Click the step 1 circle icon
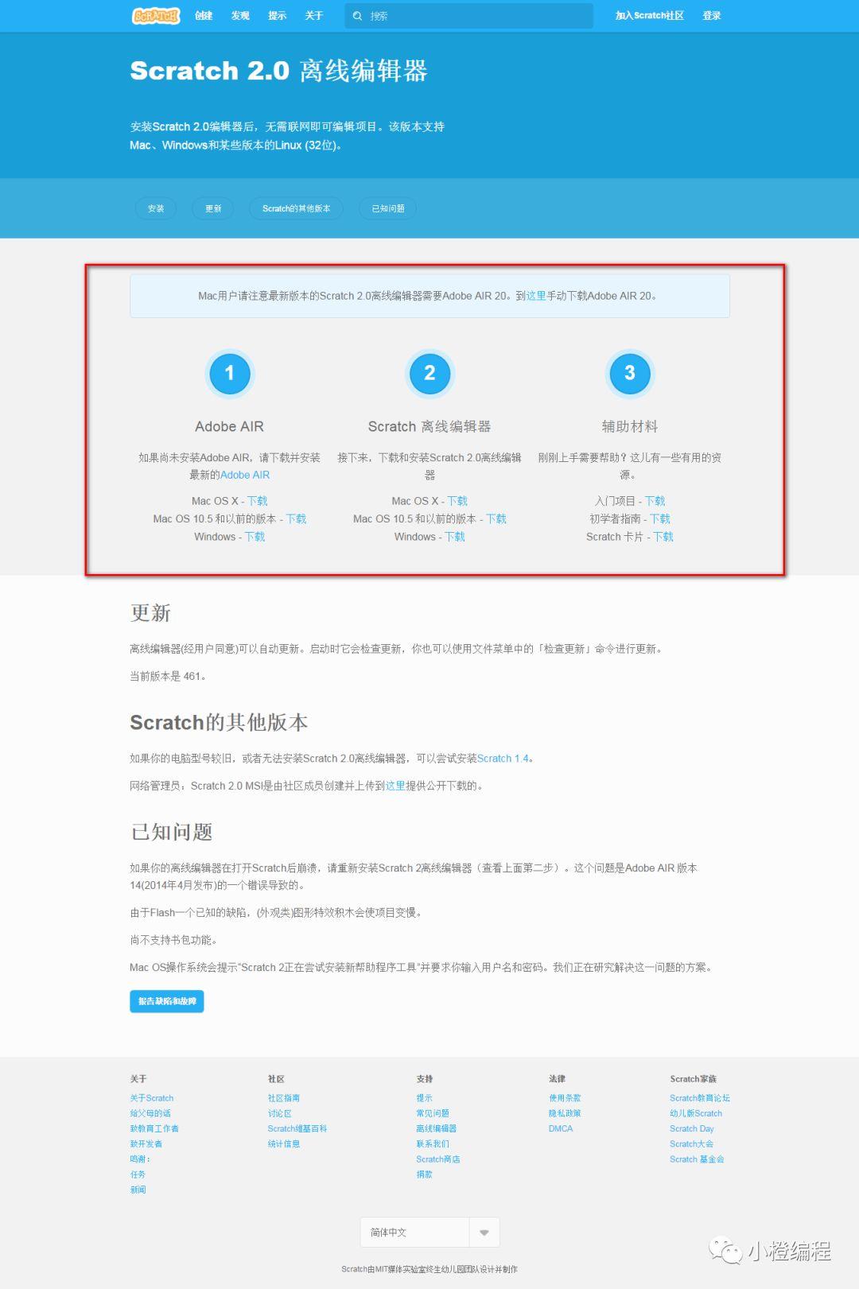 pos(229,373)
